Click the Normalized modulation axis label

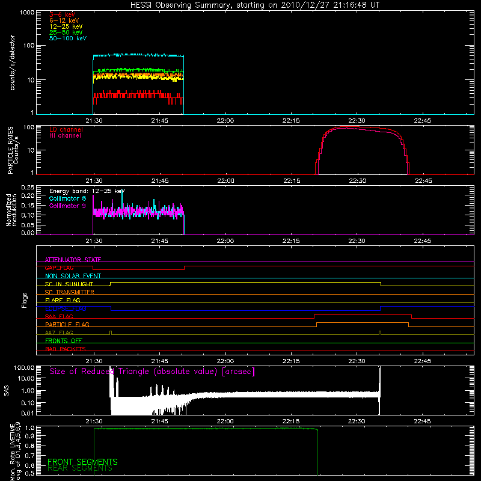[x=11, y=210]
